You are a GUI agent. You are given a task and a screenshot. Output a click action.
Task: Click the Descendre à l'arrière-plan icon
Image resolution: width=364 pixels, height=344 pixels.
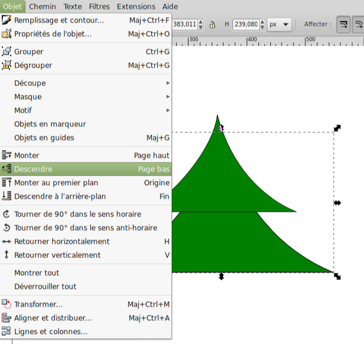point(7,196)
